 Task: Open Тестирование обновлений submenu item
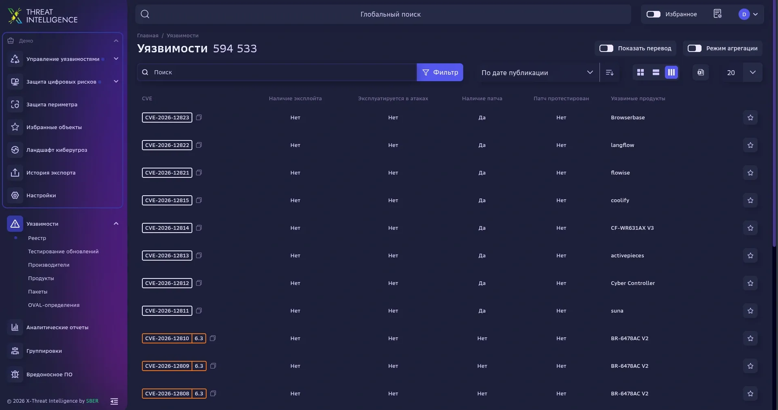tap(63, 252)
